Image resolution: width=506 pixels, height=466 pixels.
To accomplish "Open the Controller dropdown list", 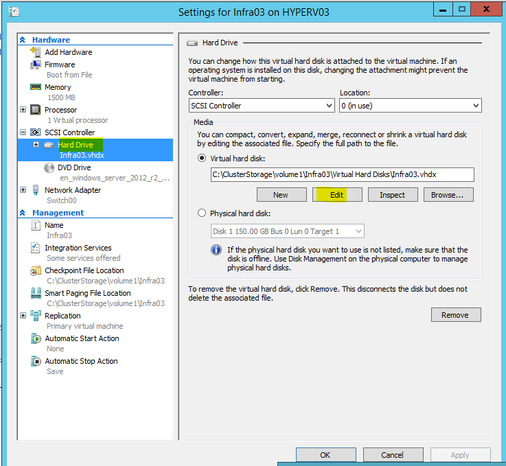I will click(x=262, y=106).
